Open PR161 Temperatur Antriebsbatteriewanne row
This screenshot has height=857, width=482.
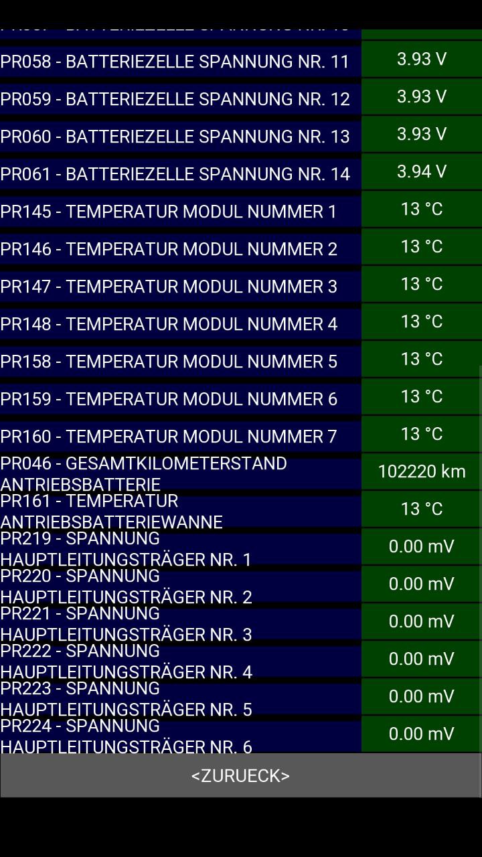click(112, 511)
